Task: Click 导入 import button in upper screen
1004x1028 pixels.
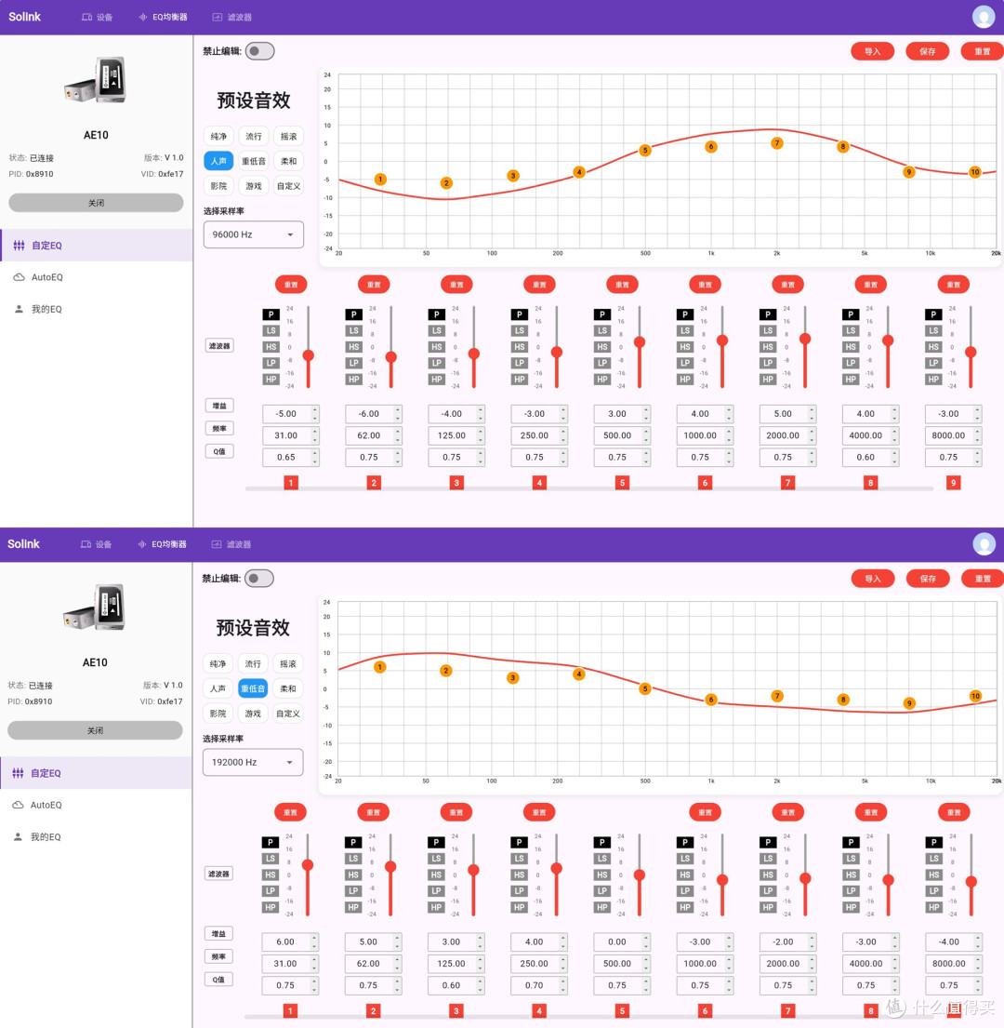Action: (872, 51)
